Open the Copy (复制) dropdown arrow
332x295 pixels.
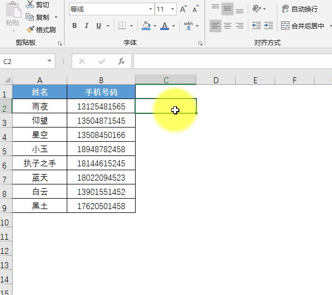[56, 17]
